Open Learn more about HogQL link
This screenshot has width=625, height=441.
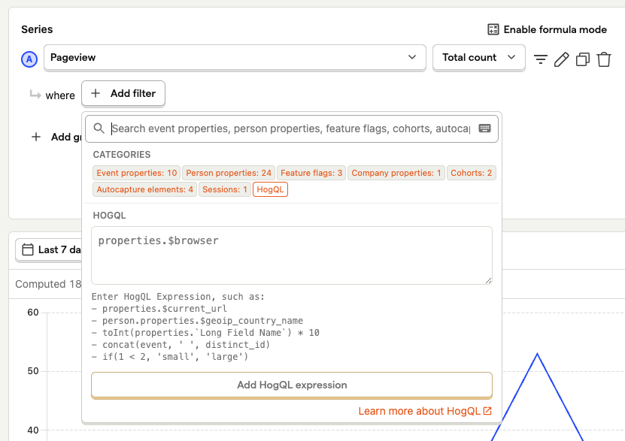[x=425, y=411]
